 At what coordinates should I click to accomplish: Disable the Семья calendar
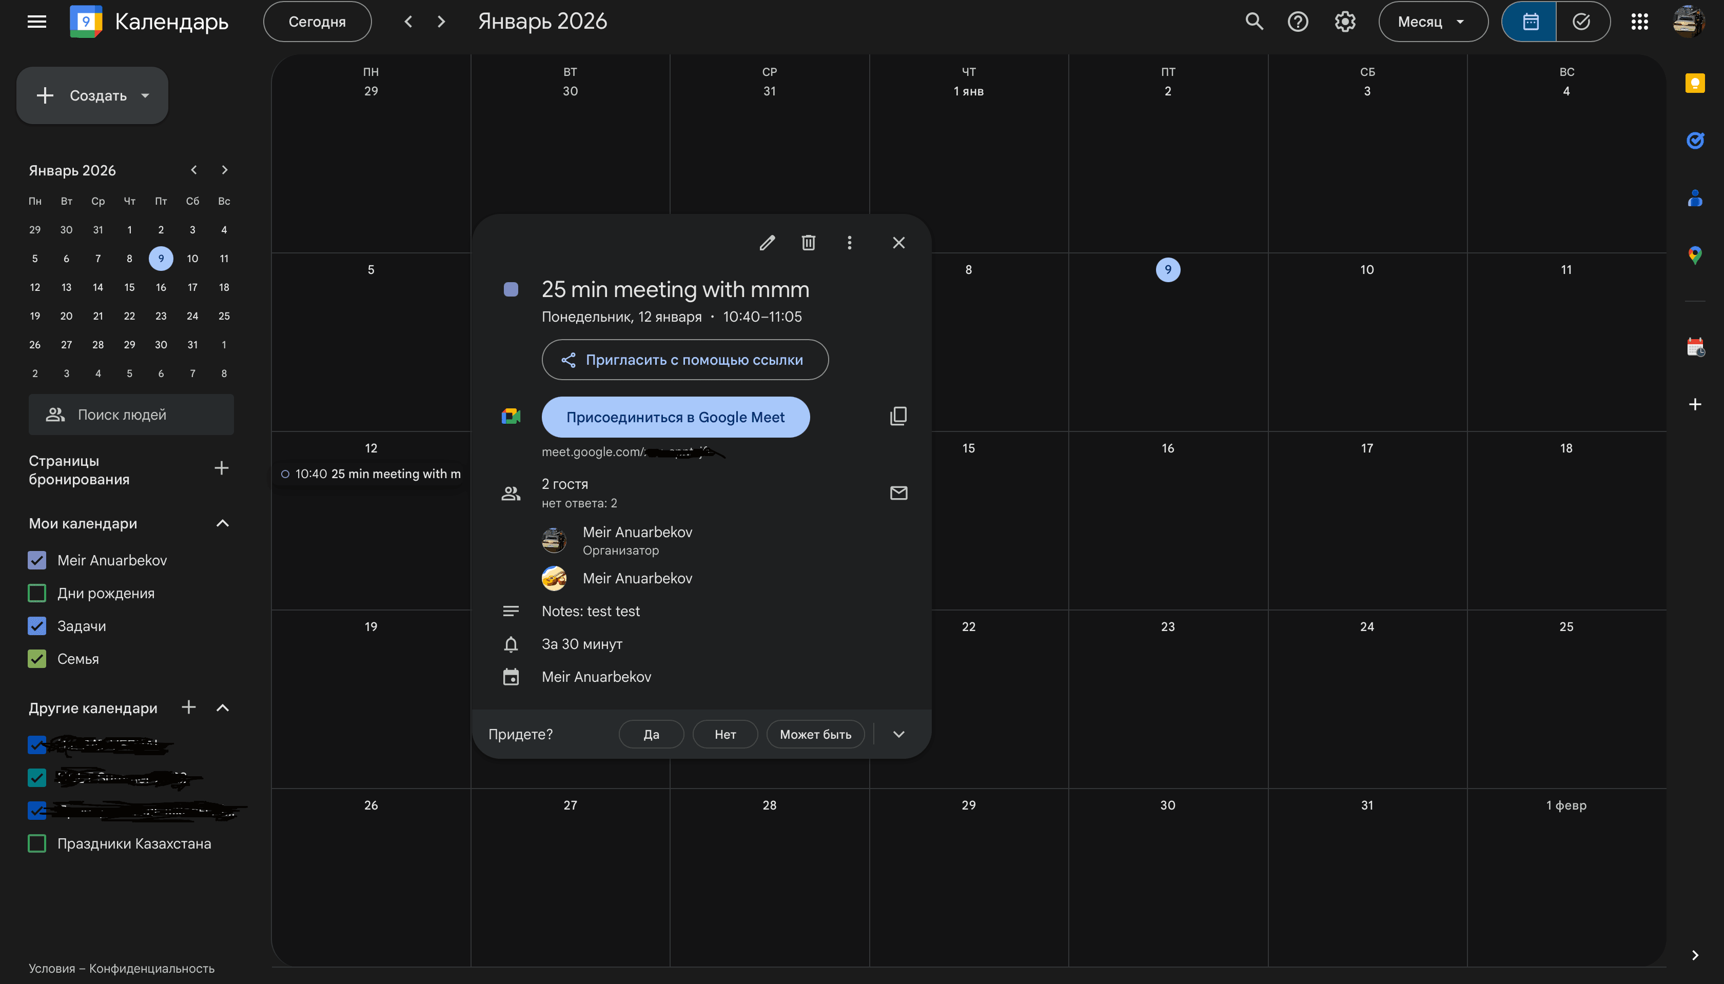tap(37, 659)
